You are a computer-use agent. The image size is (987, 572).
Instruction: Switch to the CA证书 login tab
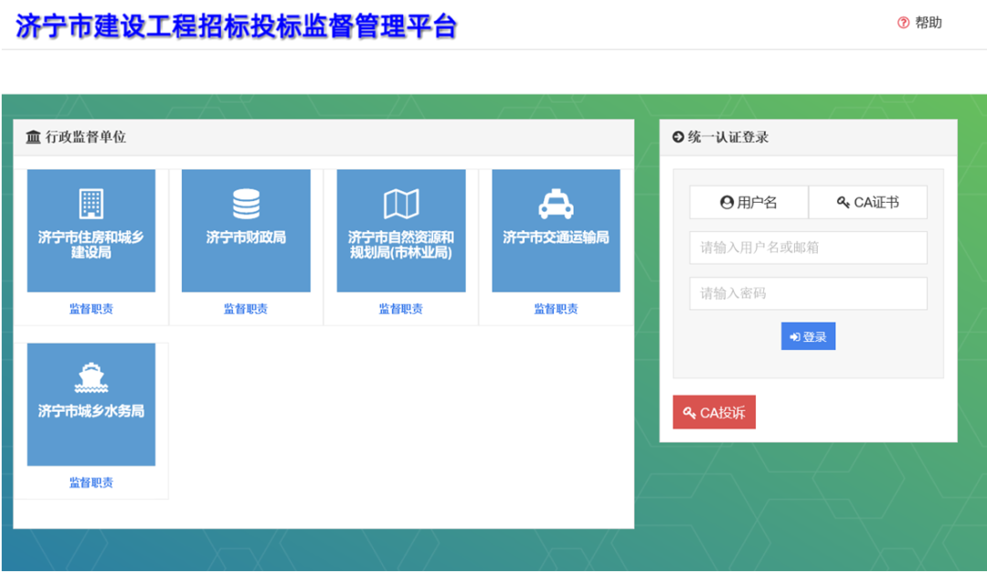tap(868, 202)
